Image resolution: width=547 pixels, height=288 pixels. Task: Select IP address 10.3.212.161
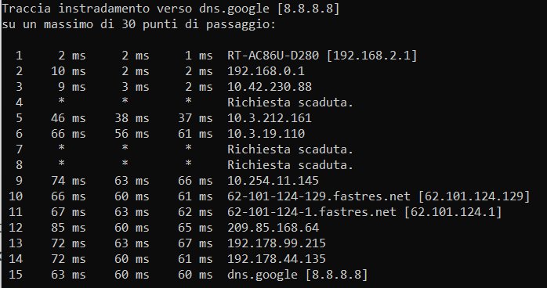[x=270, y=118]
